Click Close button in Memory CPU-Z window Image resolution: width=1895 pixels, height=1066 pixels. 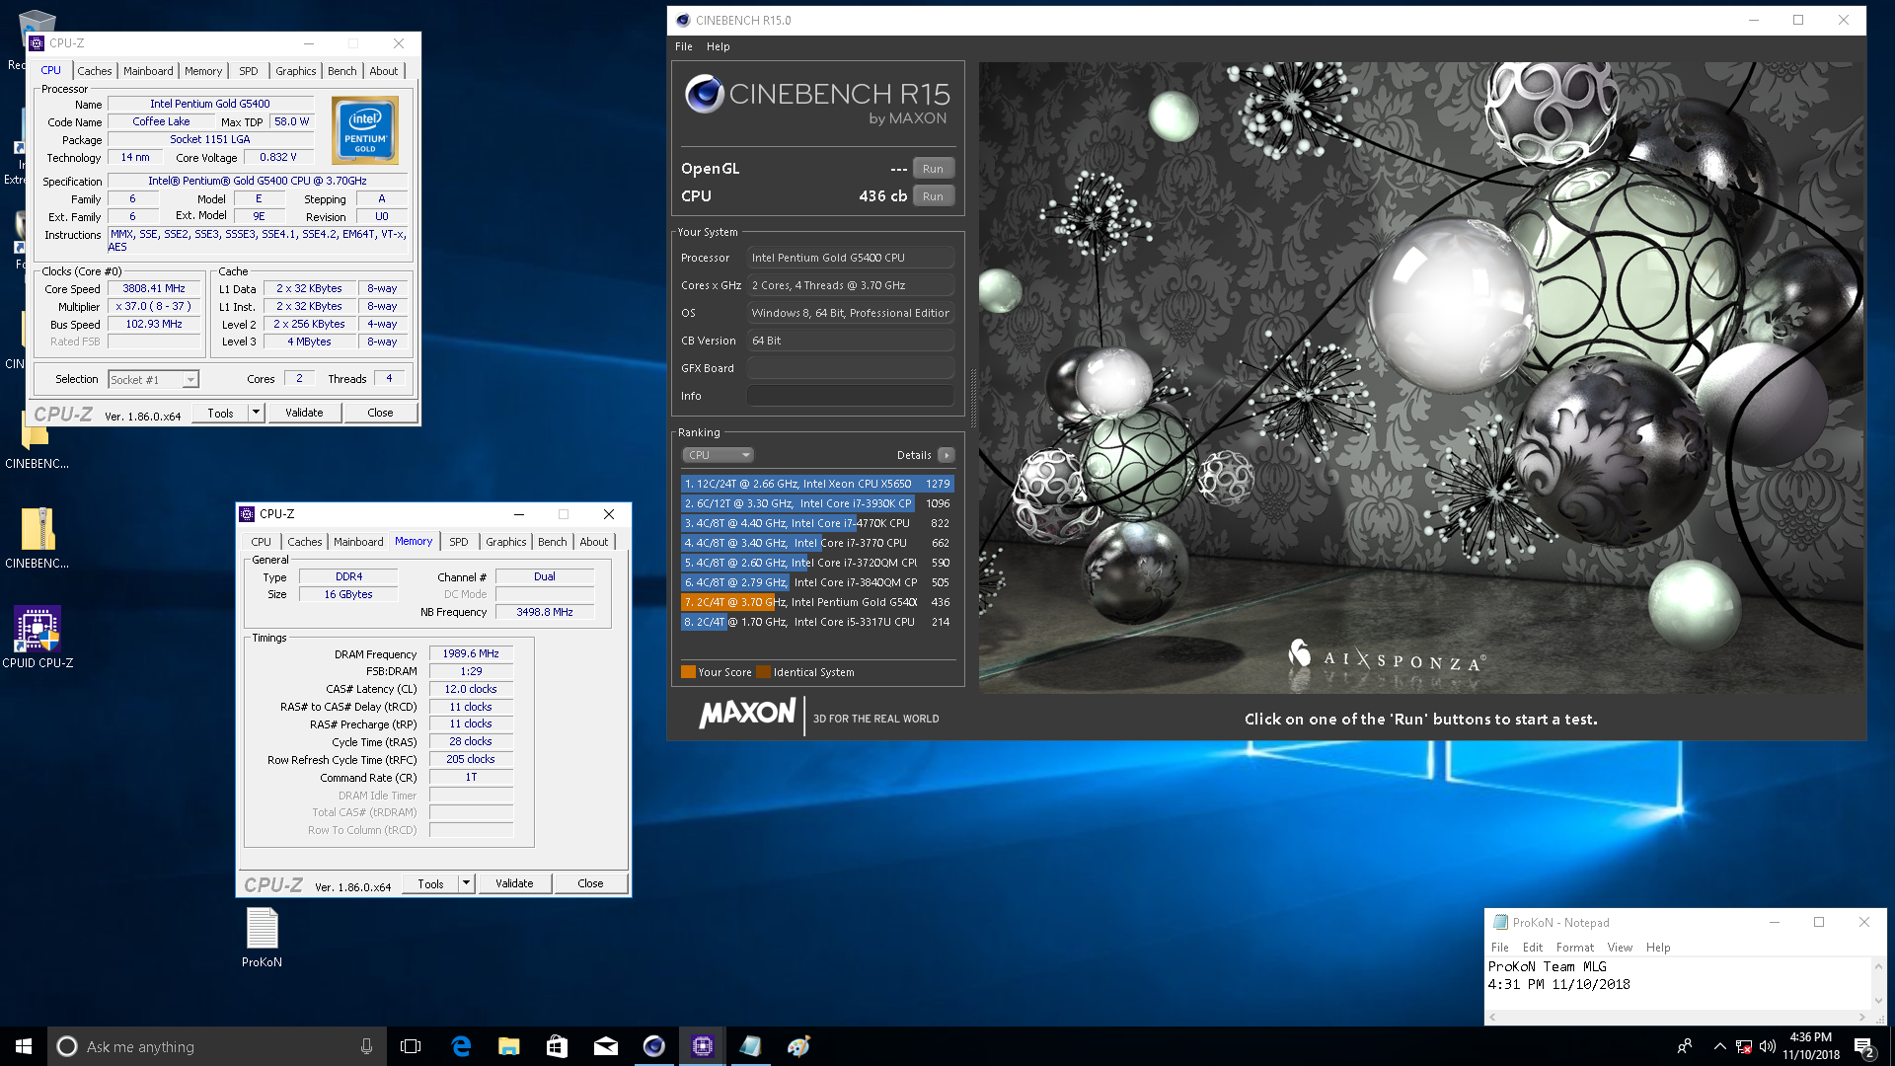pyautogui.click(x=590, y=883)
